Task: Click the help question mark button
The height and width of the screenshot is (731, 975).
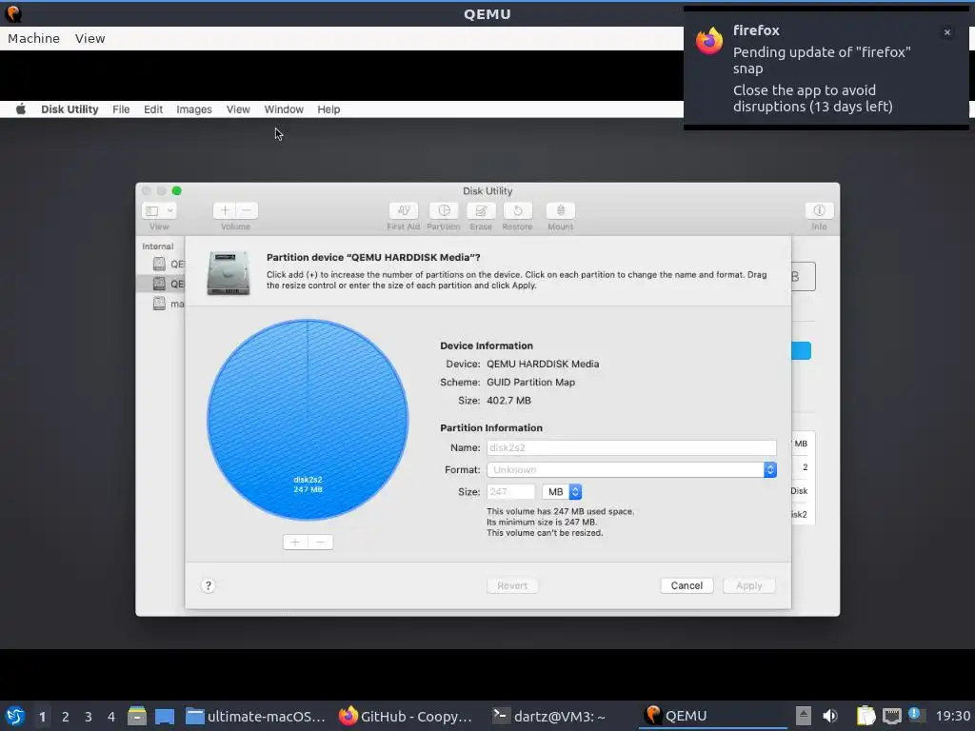Action: click(209, 585)
